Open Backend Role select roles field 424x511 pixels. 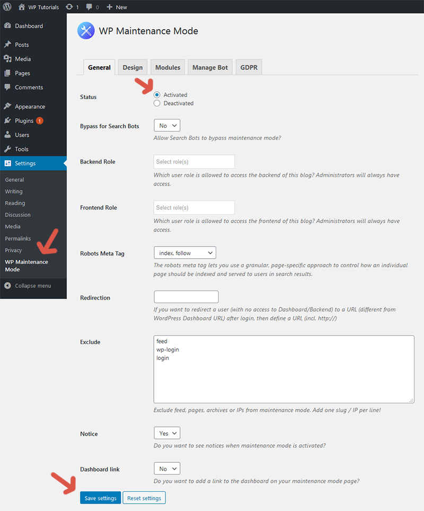(x=194, y=162)
